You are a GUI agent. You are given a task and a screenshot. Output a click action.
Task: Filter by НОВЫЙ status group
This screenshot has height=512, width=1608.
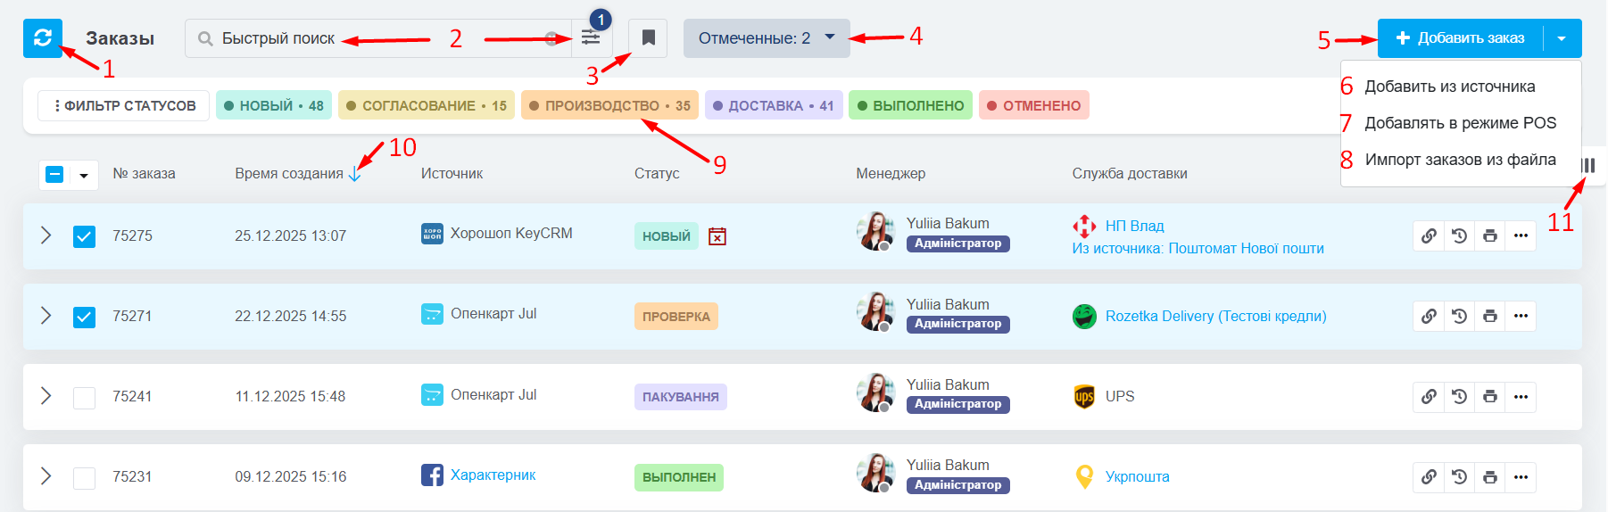pyautogui.click(x=273, y=105)
